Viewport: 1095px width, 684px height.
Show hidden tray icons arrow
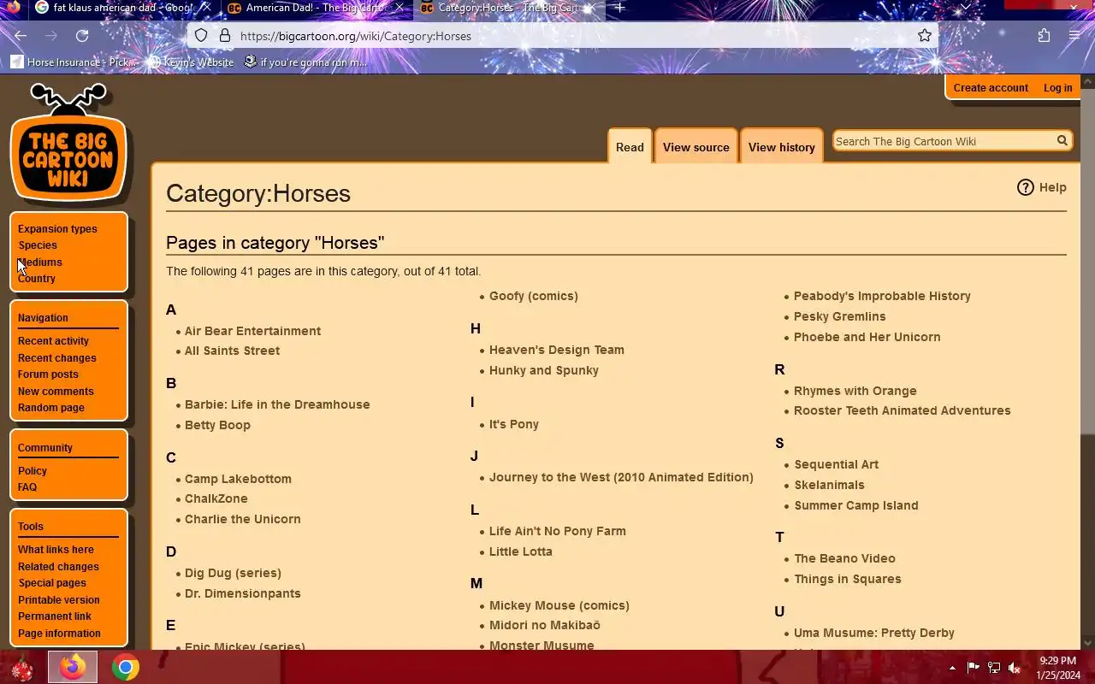(952, 668)
